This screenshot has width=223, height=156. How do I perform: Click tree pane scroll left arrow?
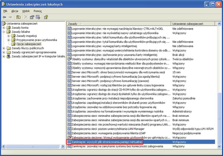coord(4,146)
